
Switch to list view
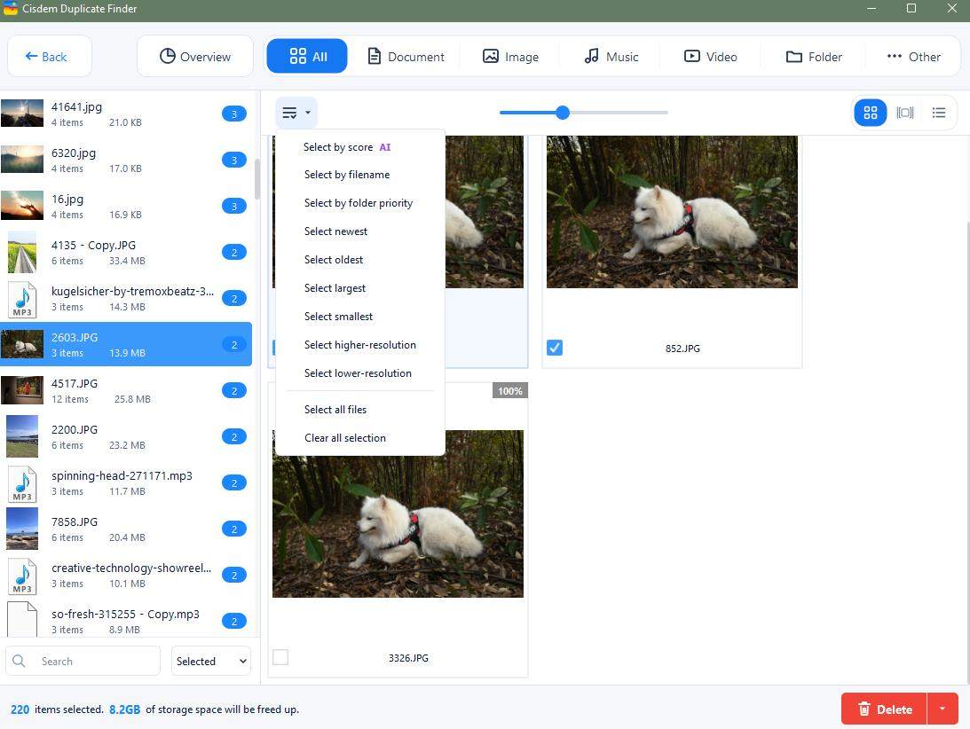coord(938,113)
